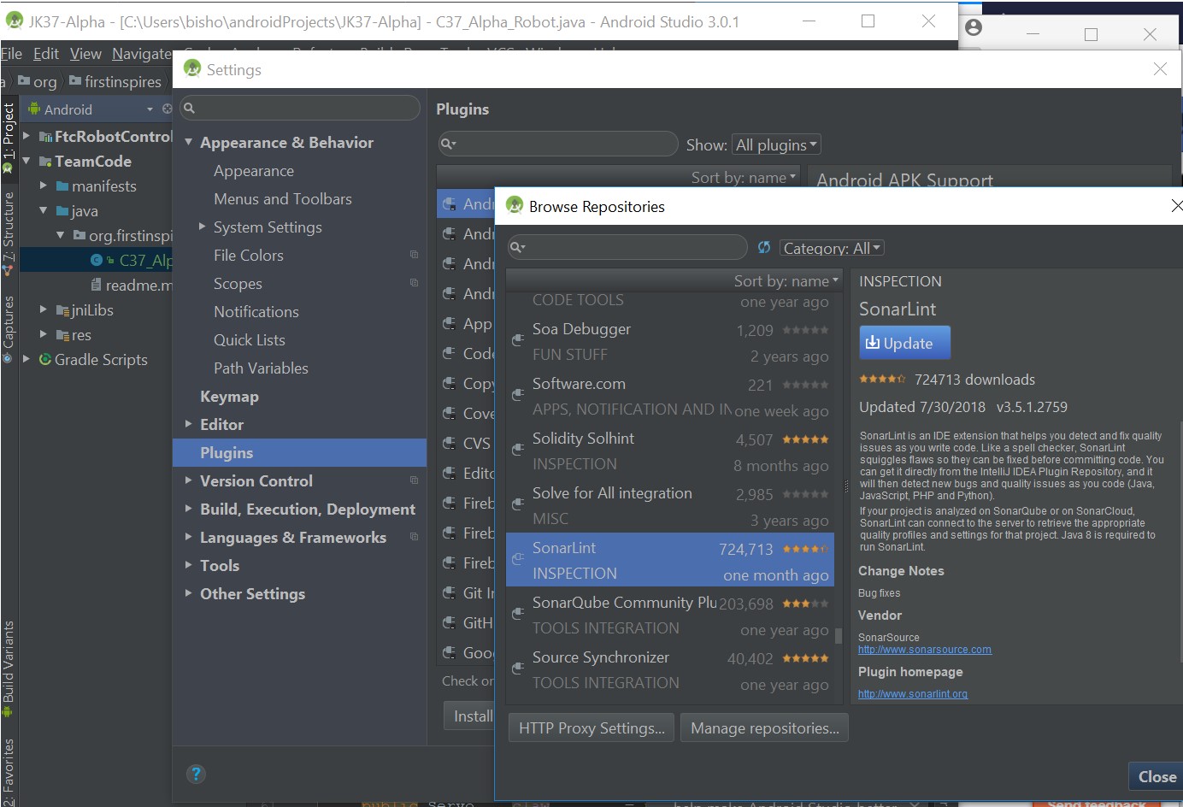Click the Solve for All integration icon
Viewport: 1183px width, 807px height.
click(517, 504)
